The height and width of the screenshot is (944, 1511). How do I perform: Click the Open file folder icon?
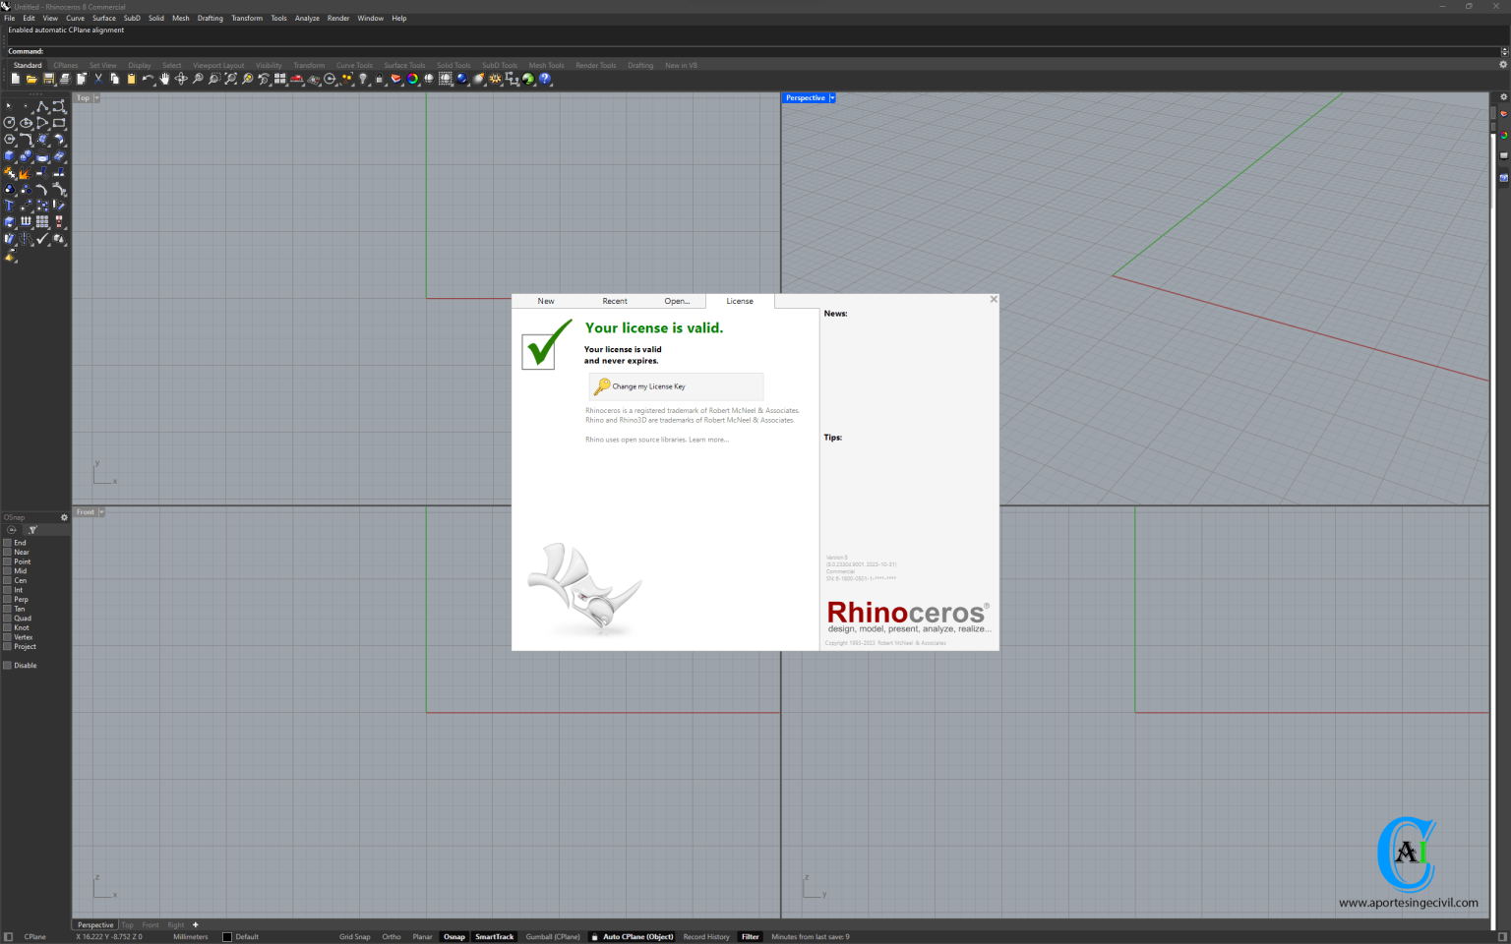point(31,79)
